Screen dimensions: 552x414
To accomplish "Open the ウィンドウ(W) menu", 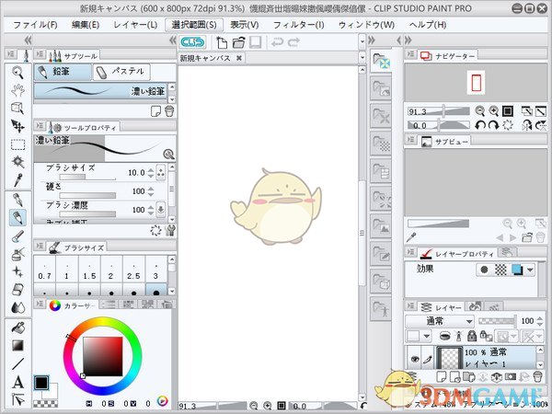I will click(366, 25).
